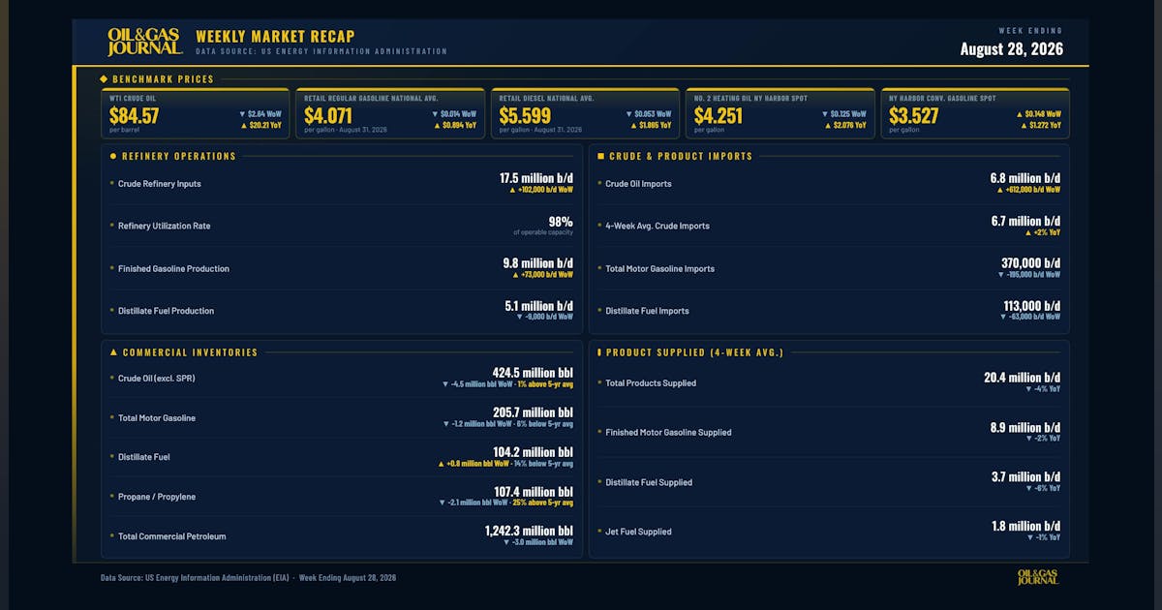Viewport: 1162px width, 610px height.
Task: Click the diamond icon beside Benchmark Prices
Action: coord(104,79)
